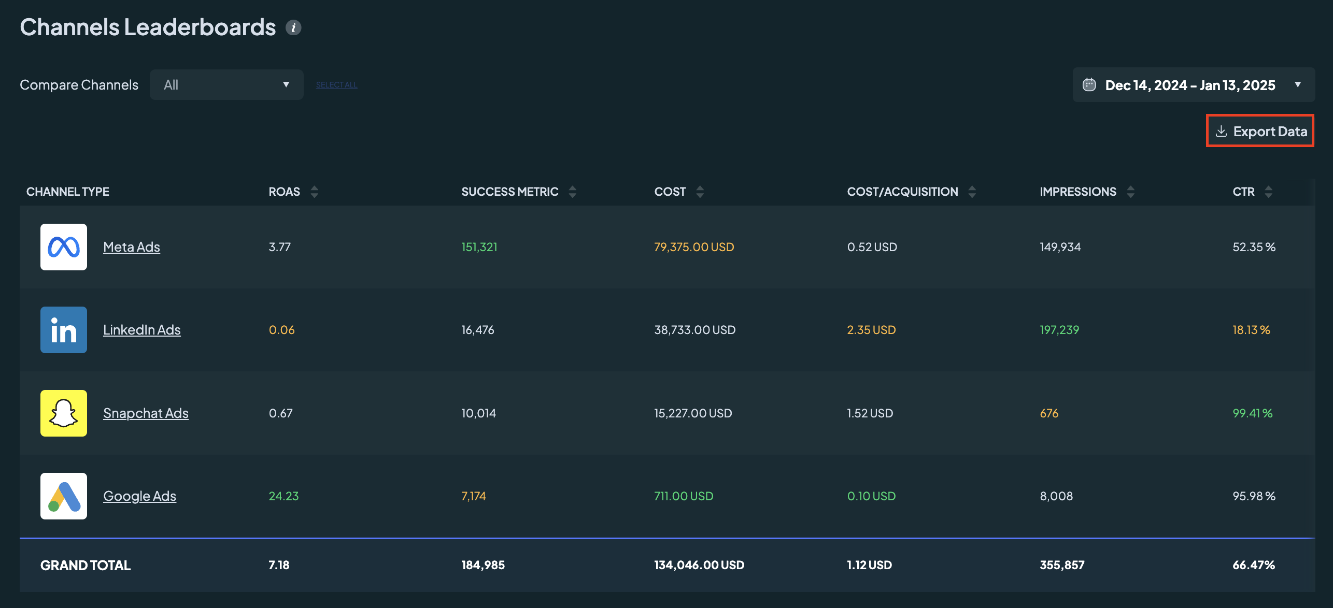Click the GRAND TOTAL row label
The width and height of the screenshot is (1333, 608).
click(x=86, y=565)
